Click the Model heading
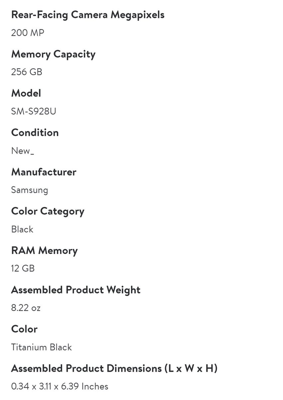This screenshot has width=283, height=400. [26, 93]
